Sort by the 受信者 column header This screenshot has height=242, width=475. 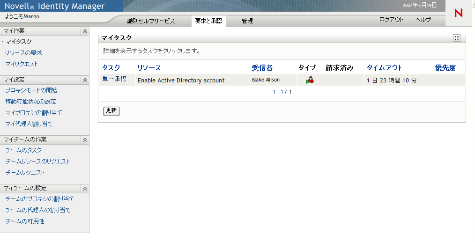(x=262, y=68)
